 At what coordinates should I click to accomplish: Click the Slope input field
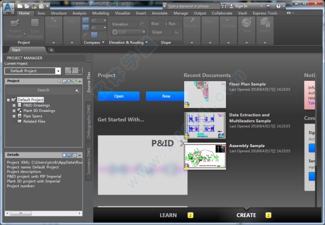[161, 32]
